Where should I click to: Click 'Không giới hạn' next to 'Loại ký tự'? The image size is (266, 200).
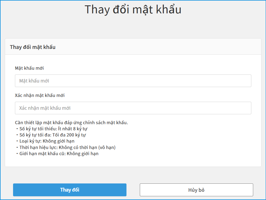click(x=59, y=141)
